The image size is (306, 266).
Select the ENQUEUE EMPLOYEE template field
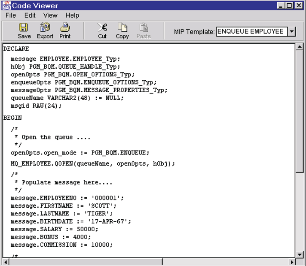pos(251,32)
